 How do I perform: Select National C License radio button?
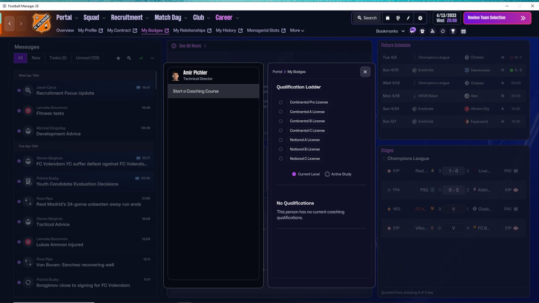pyautogui.click(x=281, y=159)
